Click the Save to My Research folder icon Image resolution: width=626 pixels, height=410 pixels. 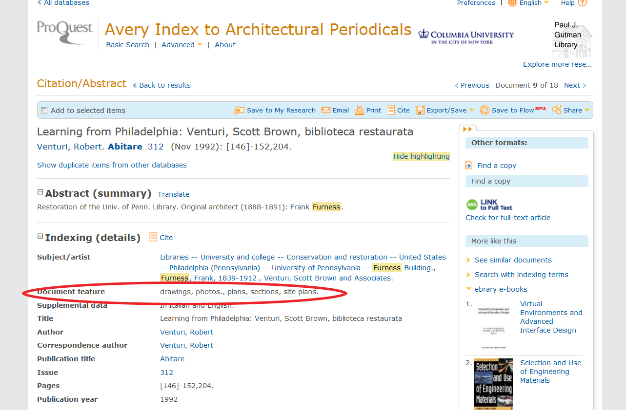(x=239, y=110)
